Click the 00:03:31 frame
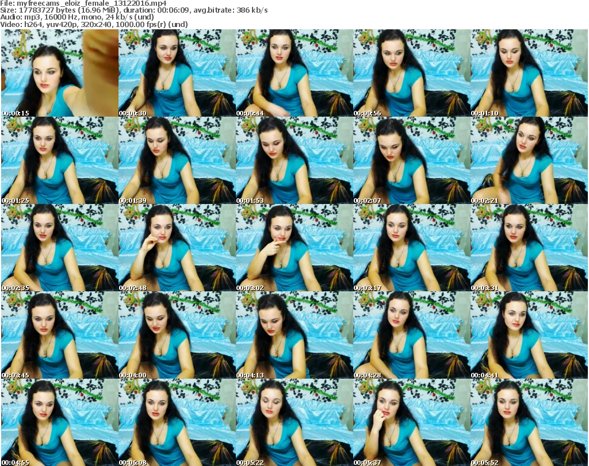The image size is (589, 466). tap(529, 248)
